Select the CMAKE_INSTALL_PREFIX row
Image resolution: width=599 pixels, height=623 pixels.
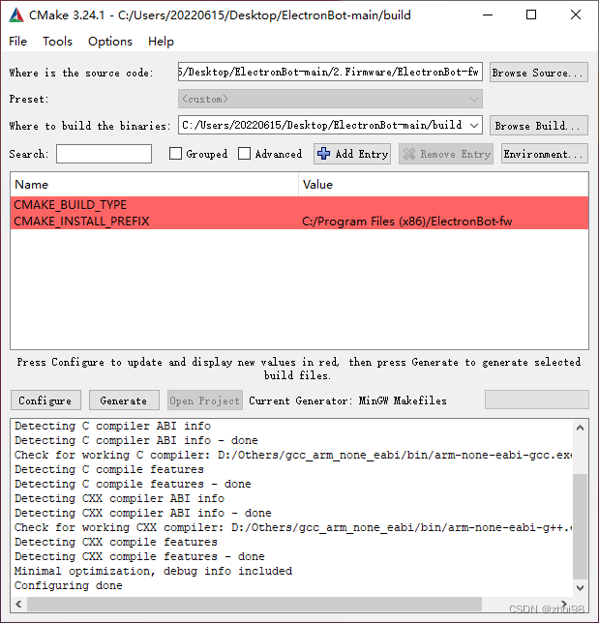click(299, 222)
